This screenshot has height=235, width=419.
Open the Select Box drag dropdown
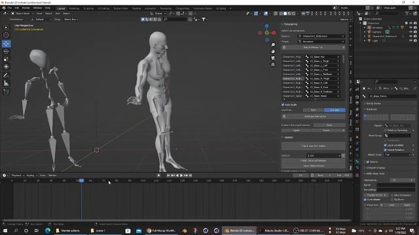(71, 19)
